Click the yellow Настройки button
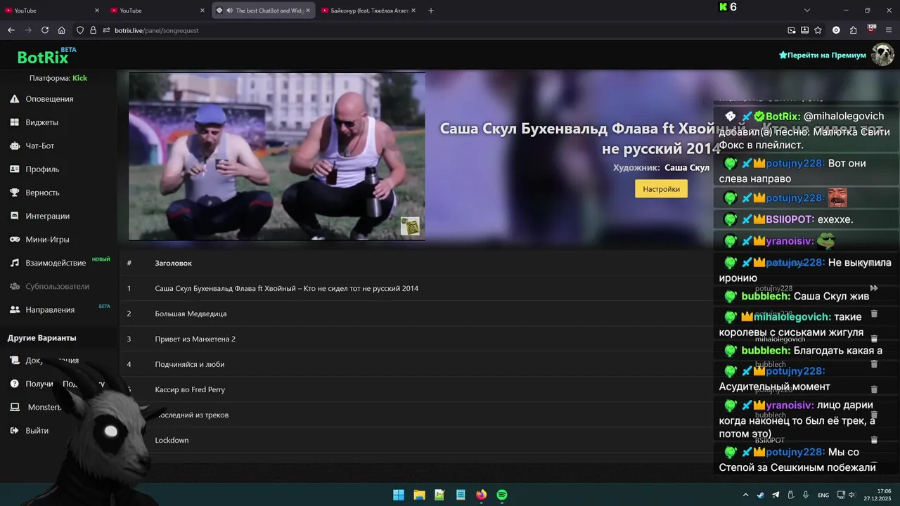The height and width of the screenshot is (506, 900). (661, 189)
